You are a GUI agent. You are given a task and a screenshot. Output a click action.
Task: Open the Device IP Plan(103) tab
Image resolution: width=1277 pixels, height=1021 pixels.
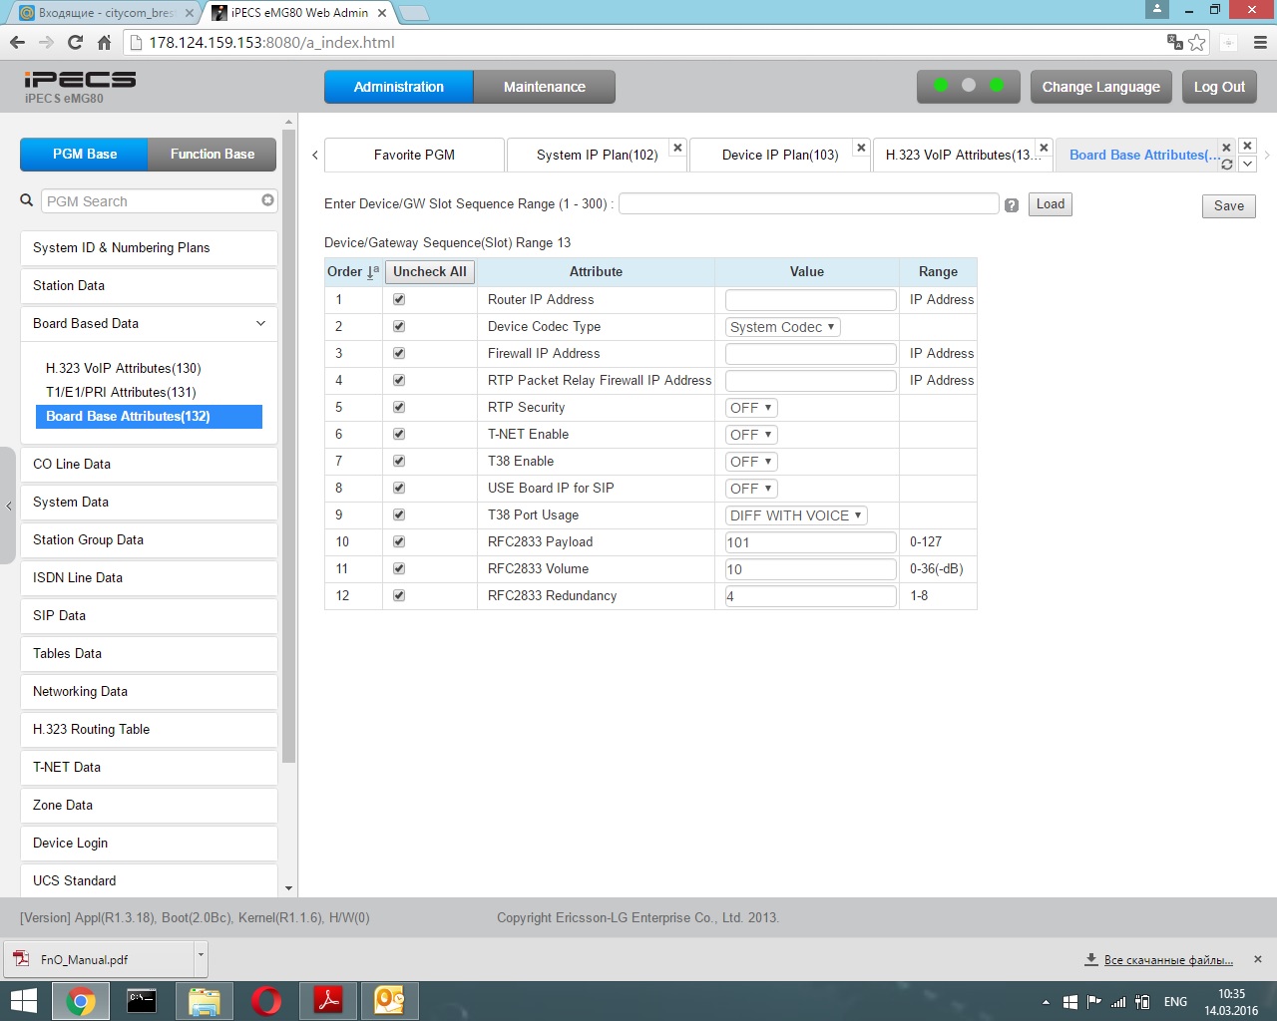(x=779, y=156)
